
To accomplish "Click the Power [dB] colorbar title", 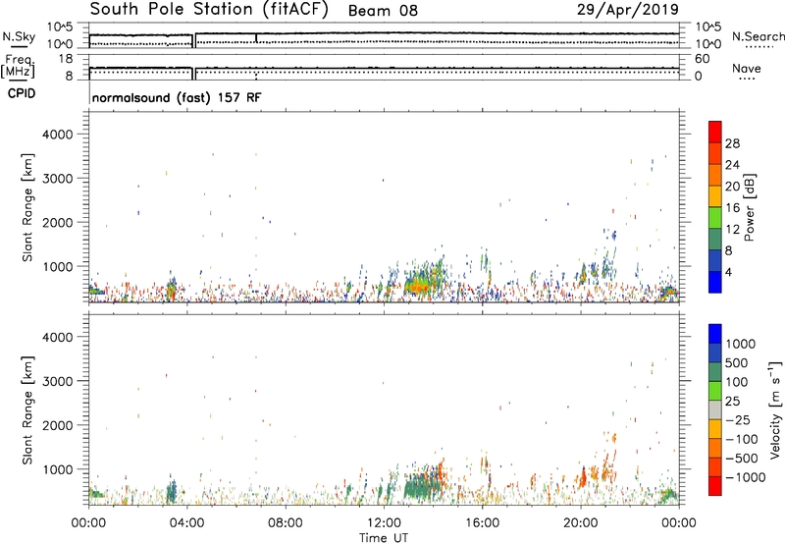I will pos(750,207).
